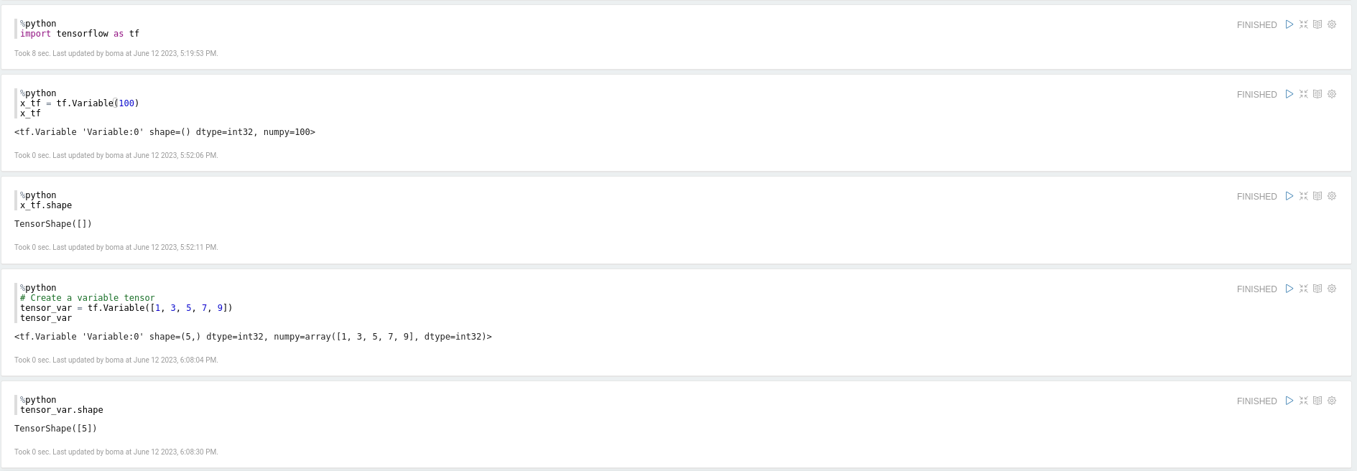
Task: Run the "Create a variable tensor" paragraph
Action: click(1289, 289)
